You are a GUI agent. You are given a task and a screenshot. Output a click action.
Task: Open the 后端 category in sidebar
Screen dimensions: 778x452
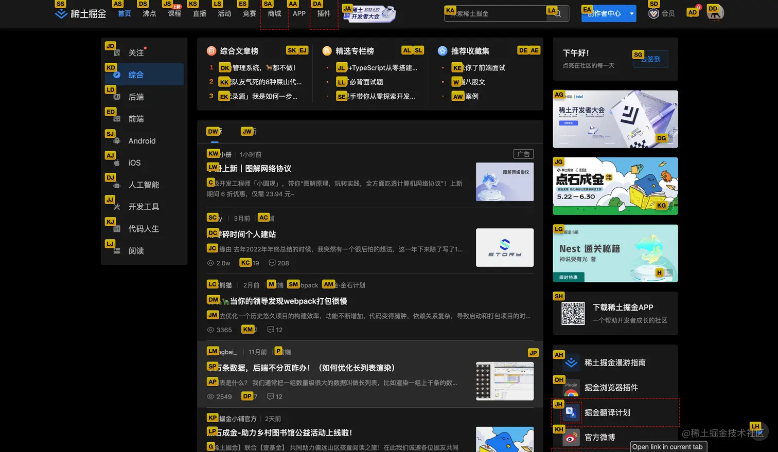pos(144,97)
